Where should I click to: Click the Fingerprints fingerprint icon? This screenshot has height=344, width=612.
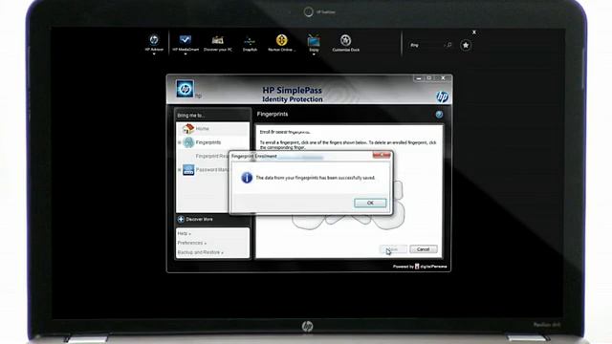(188, 142)
